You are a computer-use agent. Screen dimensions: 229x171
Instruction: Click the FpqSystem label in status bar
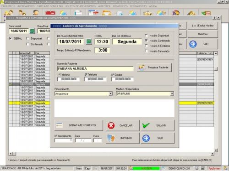[214, 168]
